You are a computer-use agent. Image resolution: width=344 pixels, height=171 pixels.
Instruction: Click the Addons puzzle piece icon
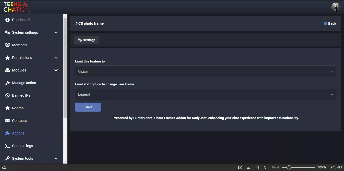7,133
